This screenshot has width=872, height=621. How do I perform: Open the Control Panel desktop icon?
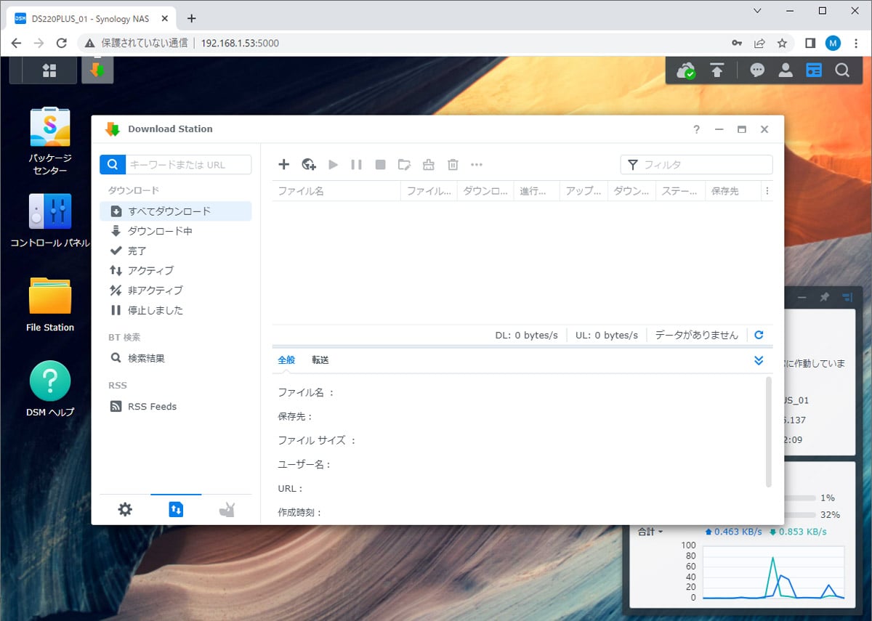click(50, 221)
